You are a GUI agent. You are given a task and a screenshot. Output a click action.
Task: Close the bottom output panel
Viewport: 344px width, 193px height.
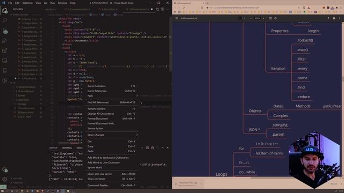click(x=168, y=148)
